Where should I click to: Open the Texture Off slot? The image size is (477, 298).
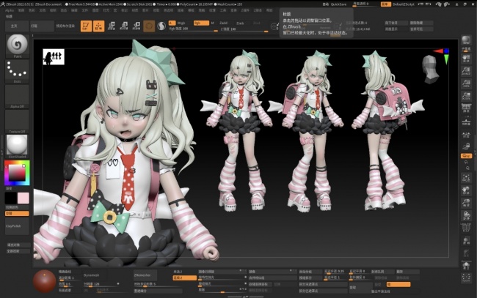tap(18, 122)
